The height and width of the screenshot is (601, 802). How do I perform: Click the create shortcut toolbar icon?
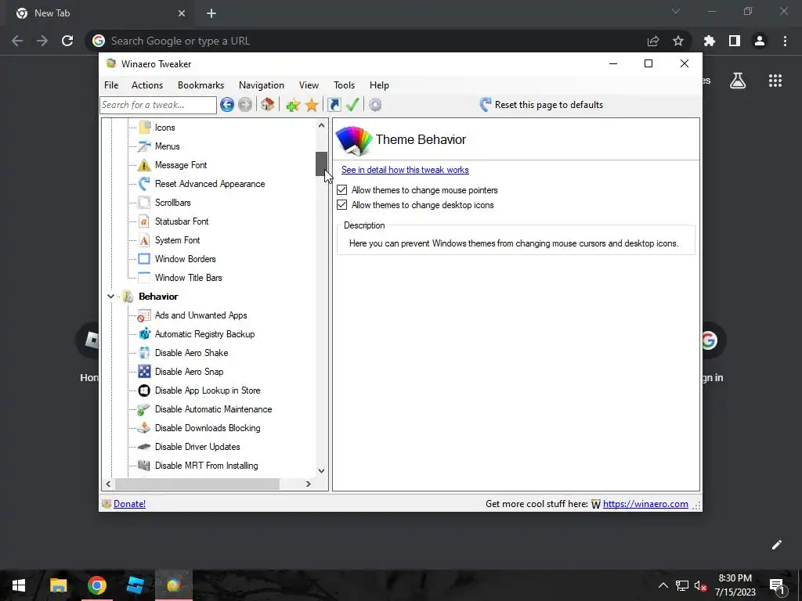(334, 105)
